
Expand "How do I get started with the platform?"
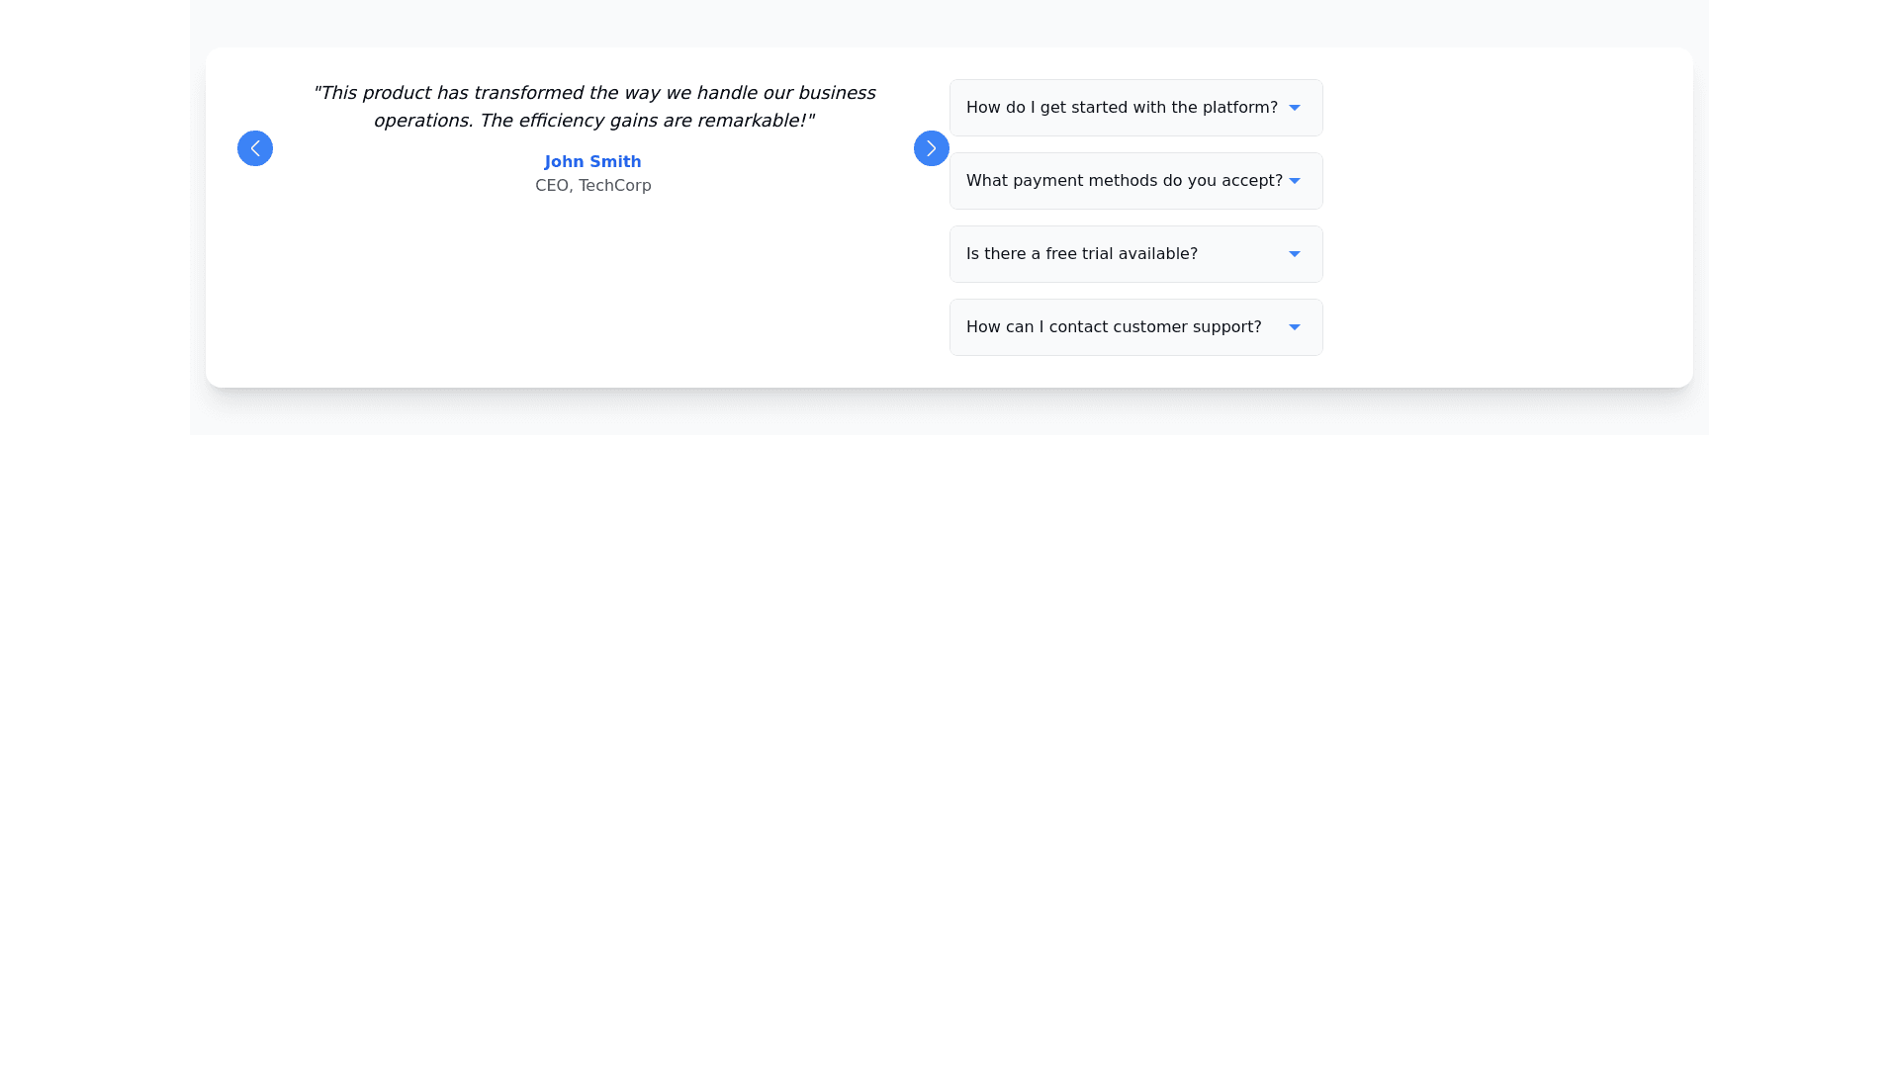(1122, 108)
